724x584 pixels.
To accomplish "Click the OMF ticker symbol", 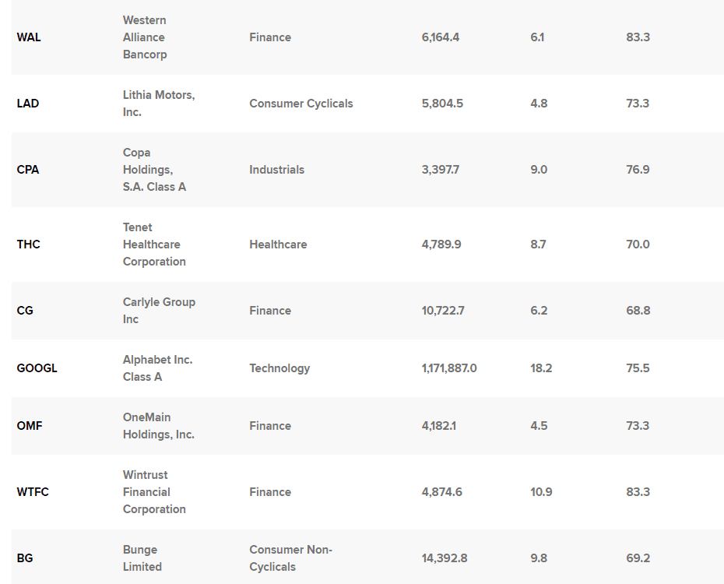I will coord(29,426).
